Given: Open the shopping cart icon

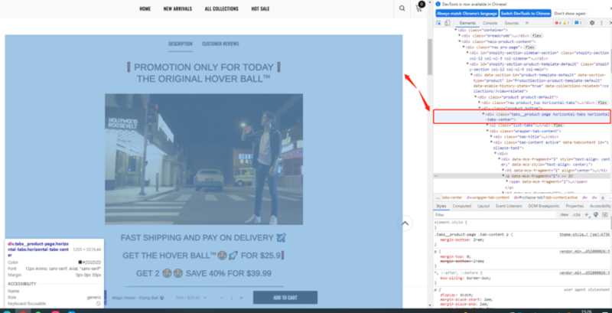Looking at the screenshot, I should 418,8.
